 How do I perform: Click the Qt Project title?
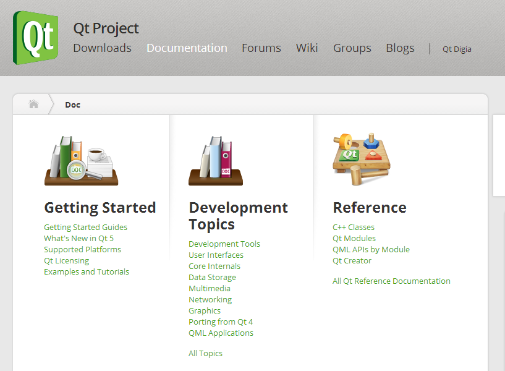[106, 28]
